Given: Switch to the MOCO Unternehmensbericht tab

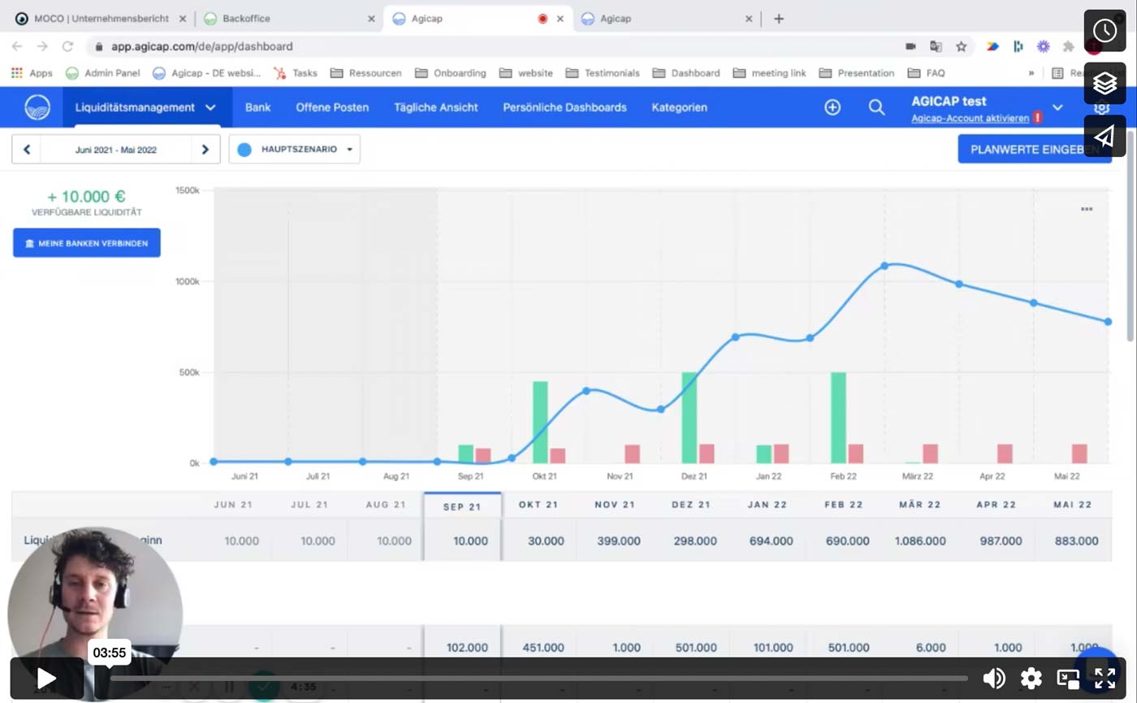Looking at the screenshot, I should (102, 19).
